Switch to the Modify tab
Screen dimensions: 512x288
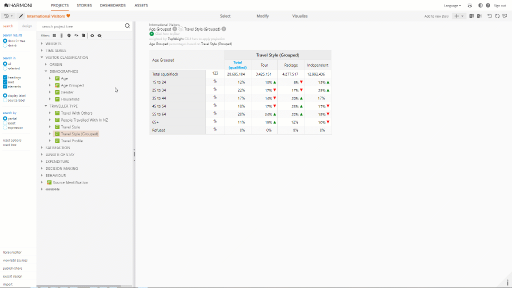pos(262,16)
